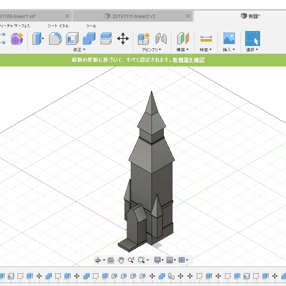
Task: Create a New Component from the assembly panel
Action: 144,38
